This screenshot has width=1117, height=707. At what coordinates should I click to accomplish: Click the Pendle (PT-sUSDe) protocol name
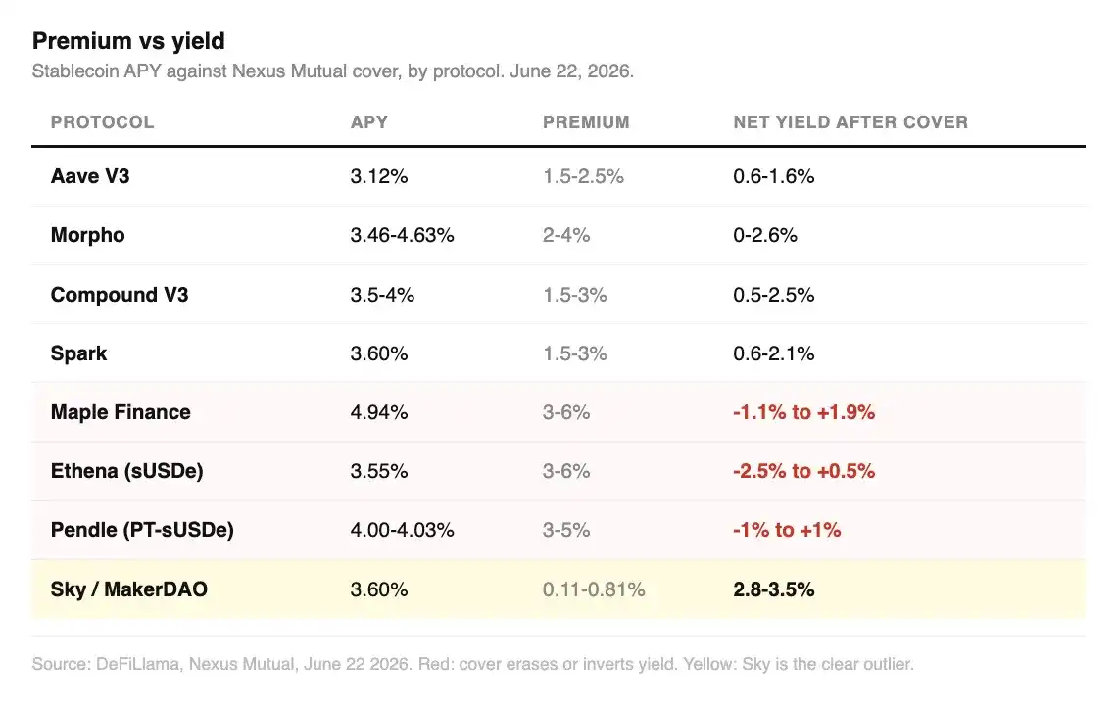pyautogui.click(x=142, y=530)
